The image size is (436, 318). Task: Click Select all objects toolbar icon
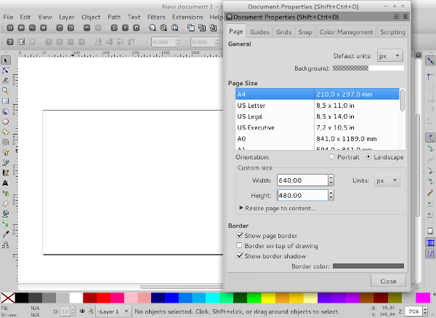(10, 42)
